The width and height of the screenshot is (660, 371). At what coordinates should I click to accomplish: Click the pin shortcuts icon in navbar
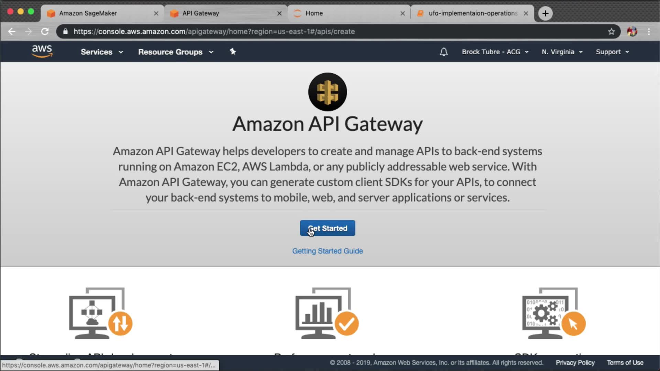point(233,52)
